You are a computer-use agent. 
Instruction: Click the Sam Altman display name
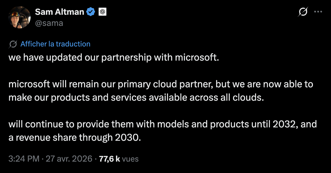60,12
